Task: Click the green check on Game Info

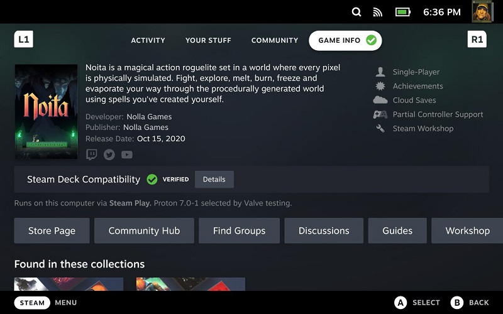Action: (x=371, y=40)
